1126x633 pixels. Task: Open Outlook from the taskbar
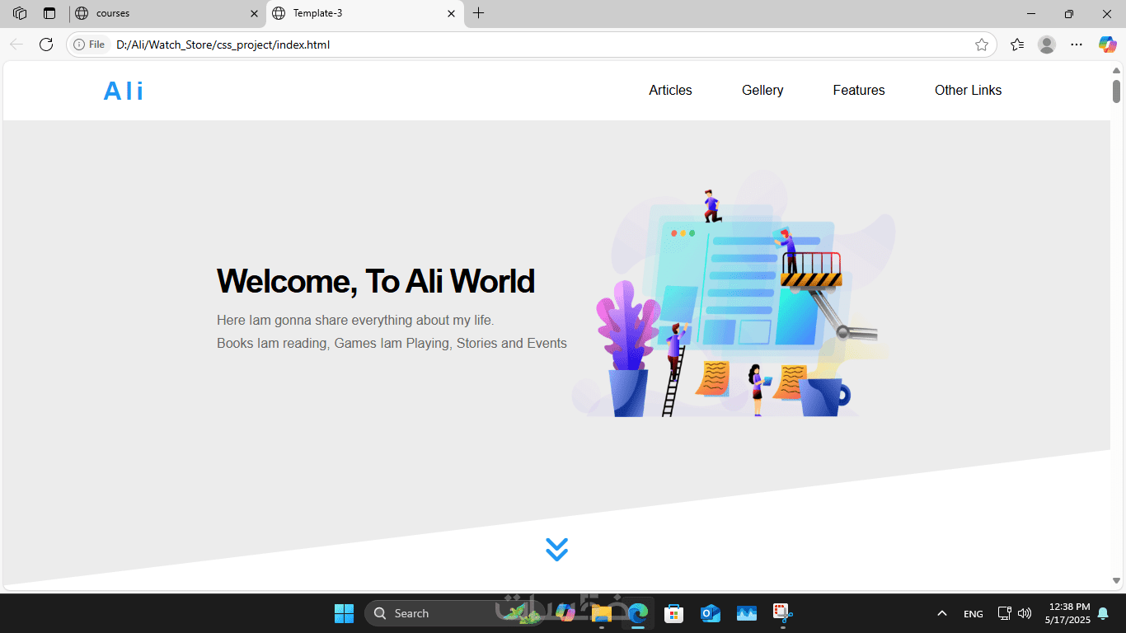711,613
